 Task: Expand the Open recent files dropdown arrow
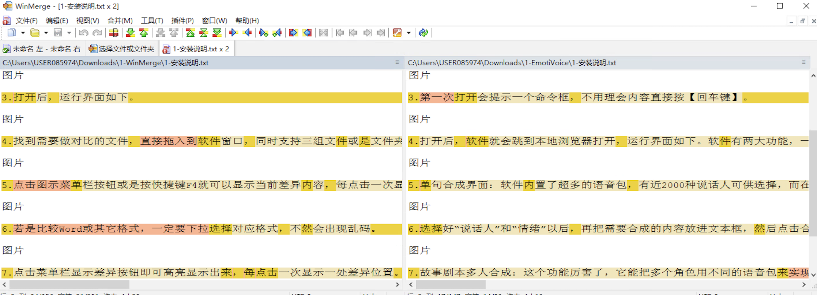46,33
